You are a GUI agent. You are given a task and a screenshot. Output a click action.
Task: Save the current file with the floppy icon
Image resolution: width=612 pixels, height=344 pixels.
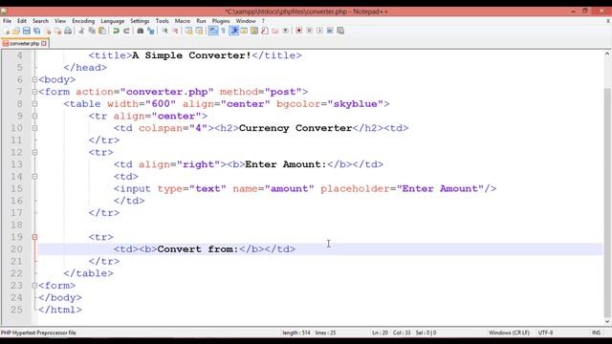click(x=26, y=31)
